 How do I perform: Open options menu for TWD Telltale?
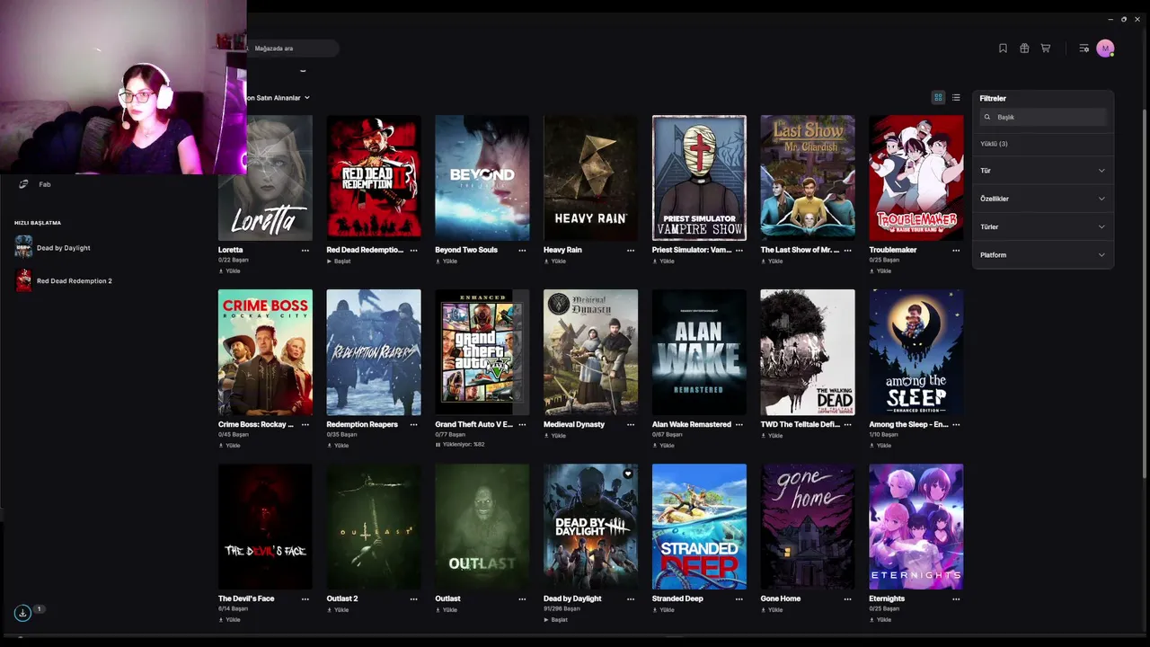point(847,425)
